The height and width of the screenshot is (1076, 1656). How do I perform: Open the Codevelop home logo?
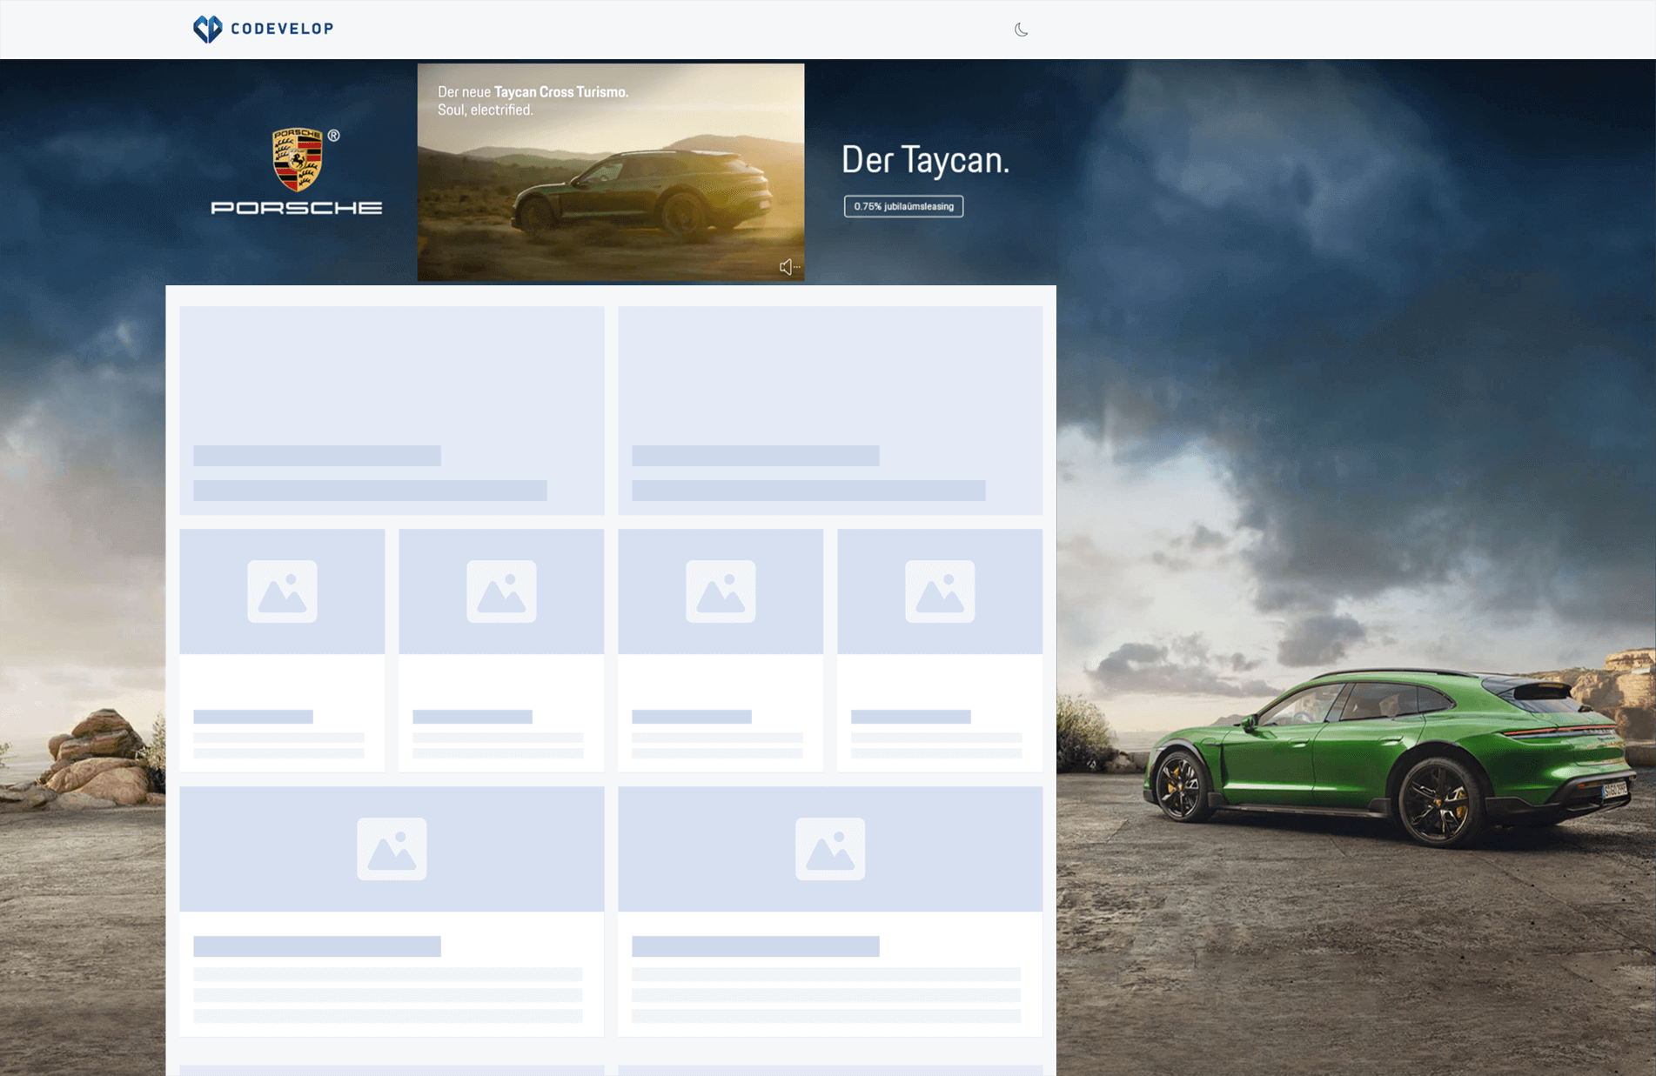(263, 29)
